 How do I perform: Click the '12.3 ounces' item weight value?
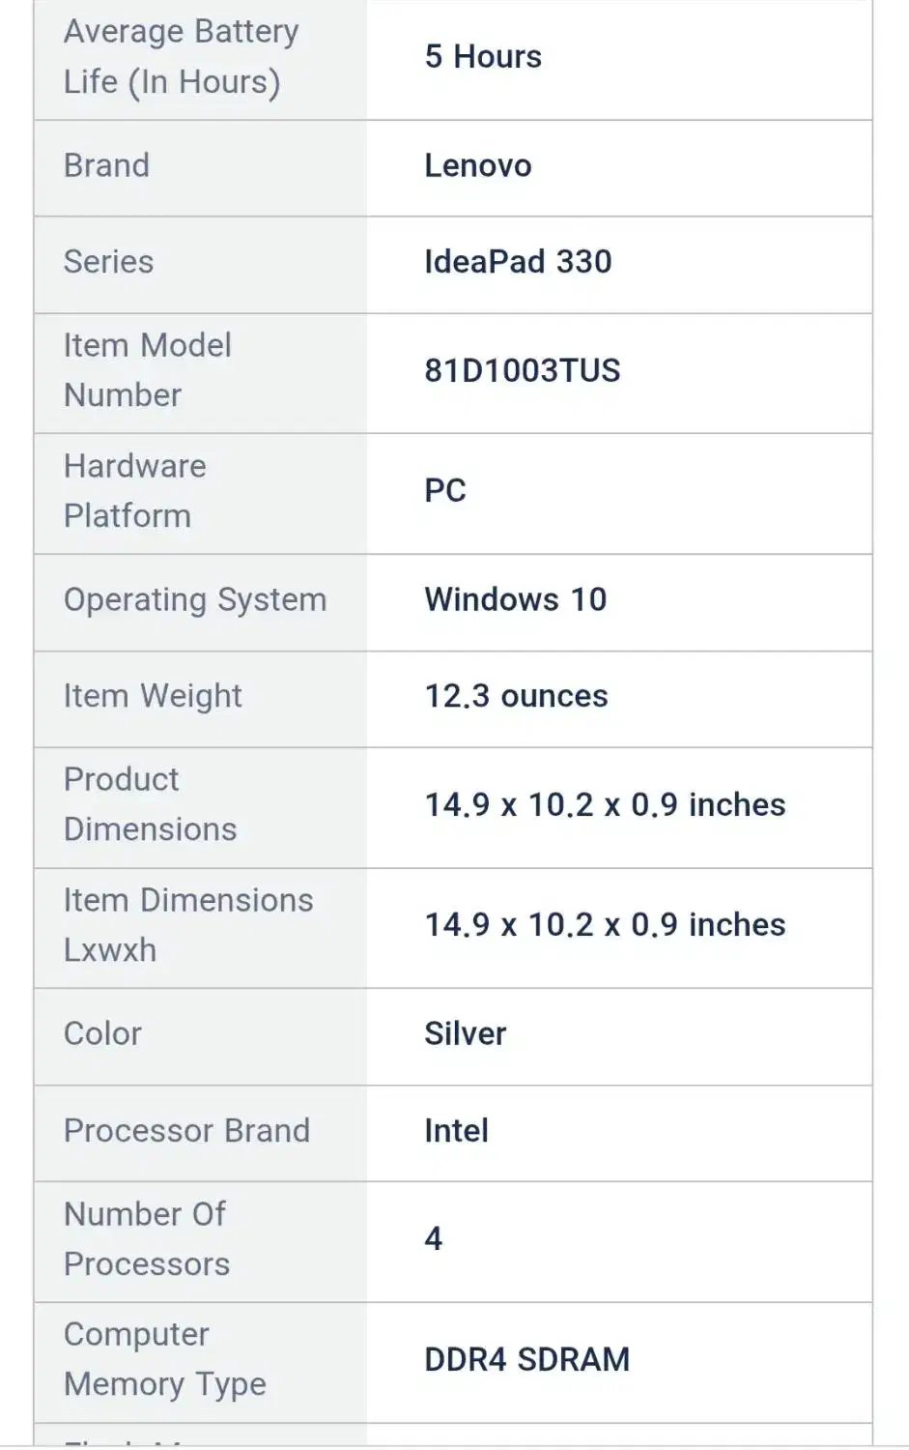[x=516, y=696]
